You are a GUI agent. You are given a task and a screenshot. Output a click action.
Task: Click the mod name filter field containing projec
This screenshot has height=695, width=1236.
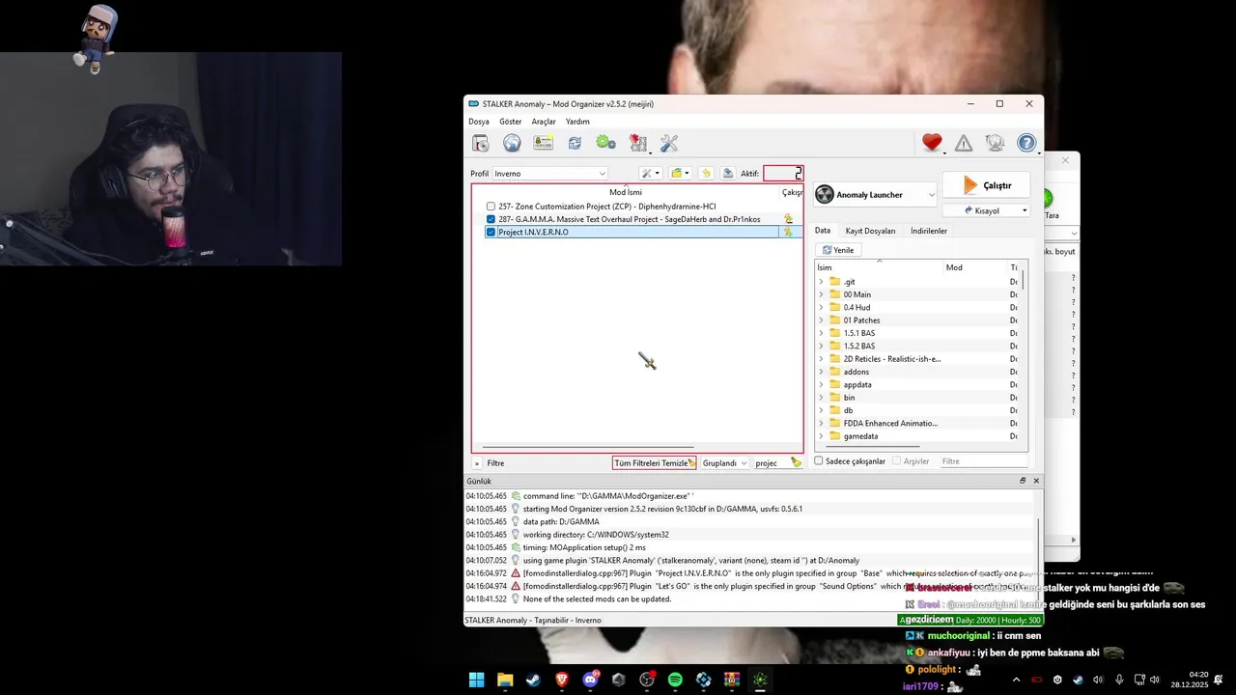[x=770, y=463]
